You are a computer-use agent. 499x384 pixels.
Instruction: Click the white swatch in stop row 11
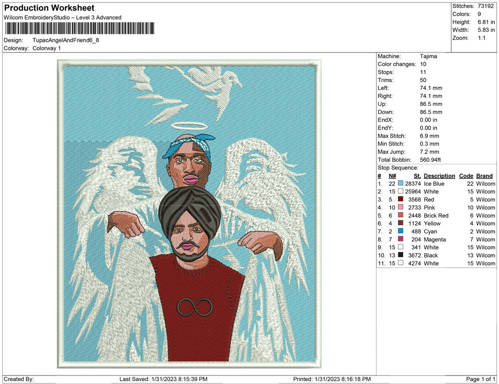click(x=400, y=263)
